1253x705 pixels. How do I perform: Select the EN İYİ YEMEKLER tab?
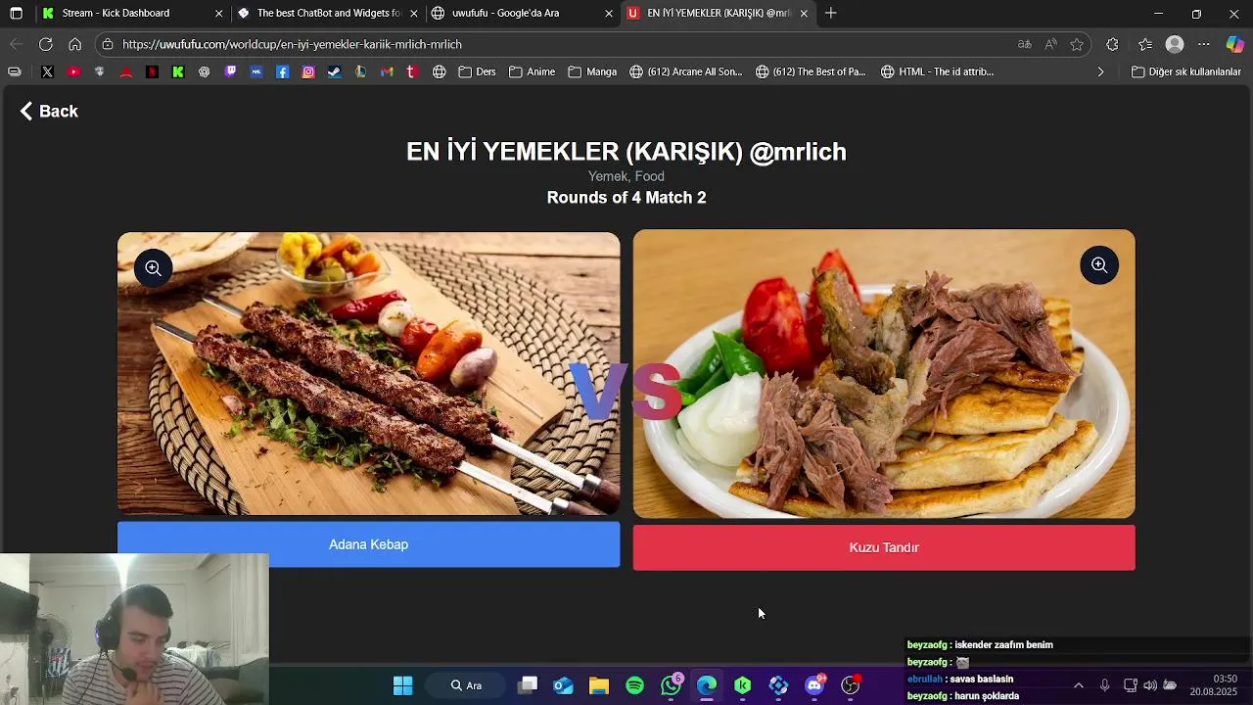pos(717,13)
